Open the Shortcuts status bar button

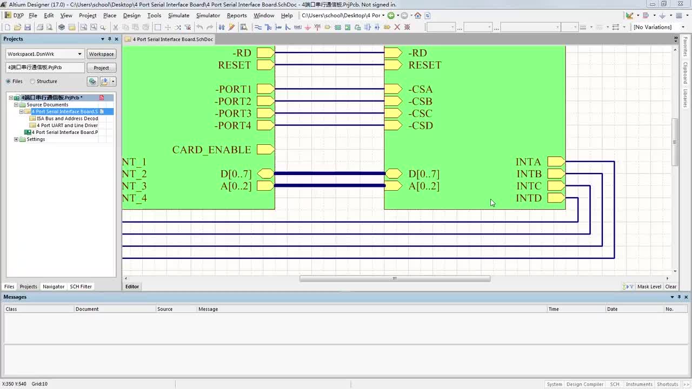pos(667,384)
